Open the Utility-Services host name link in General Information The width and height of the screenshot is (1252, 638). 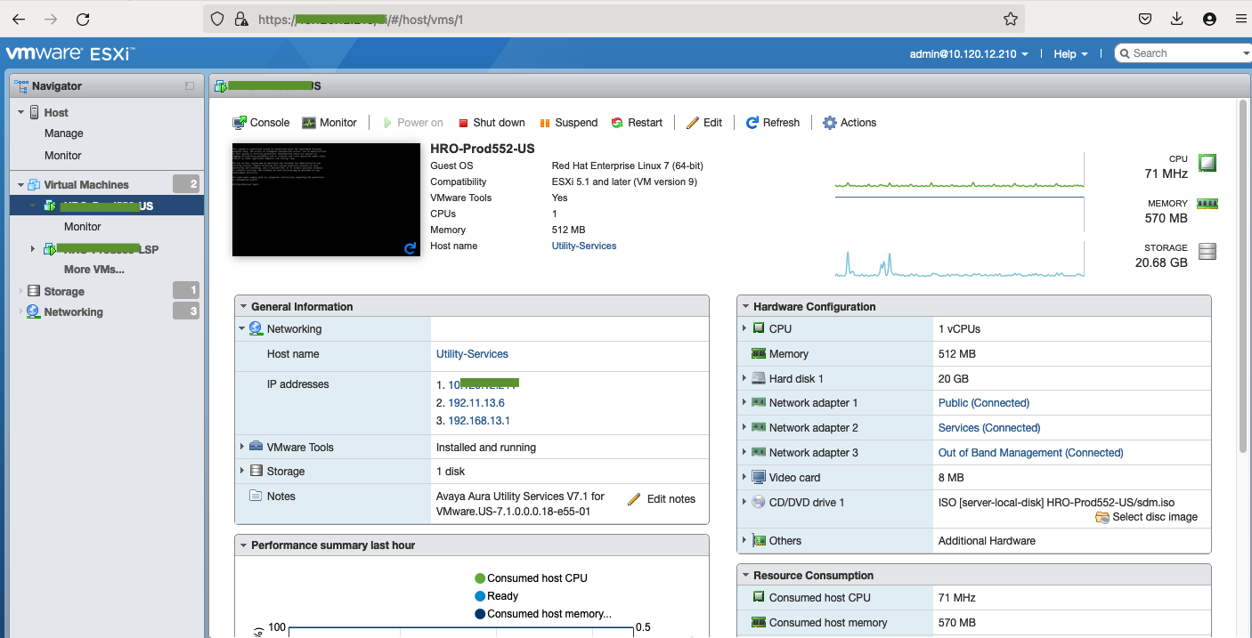coord(472,354)
